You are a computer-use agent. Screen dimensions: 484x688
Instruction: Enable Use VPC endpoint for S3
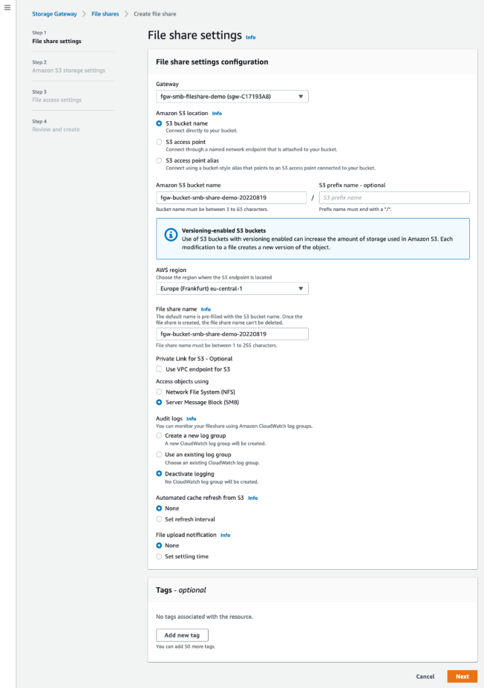click(x=159, y=369)
